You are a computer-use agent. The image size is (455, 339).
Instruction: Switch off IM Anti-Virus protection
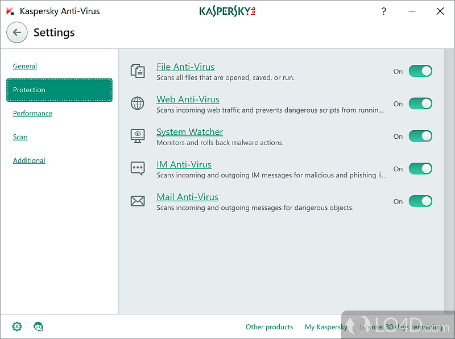(x=420, y=168)
